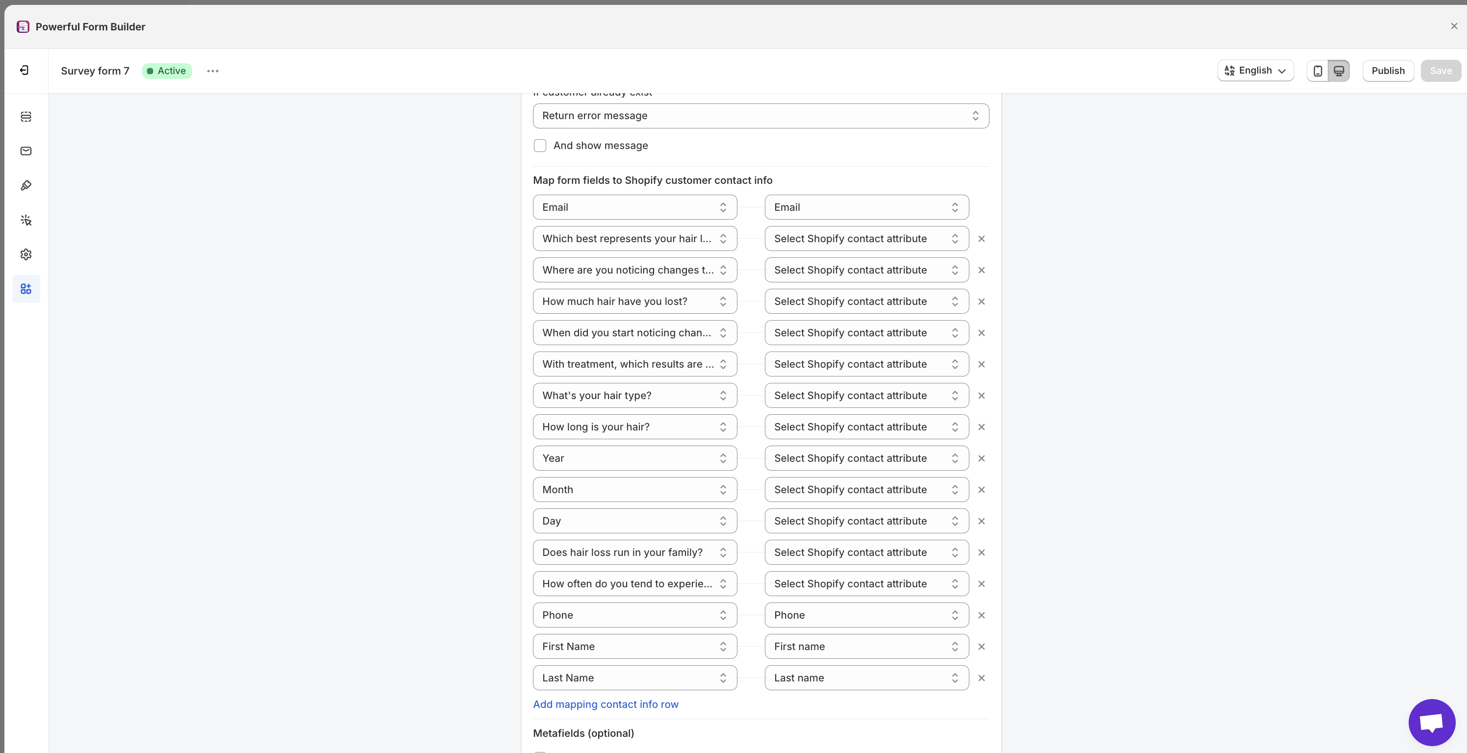Remove the Phone field mapping row
Viewport: 1467px width, 753px height.
pyautogui.click(x=981, y=615)
